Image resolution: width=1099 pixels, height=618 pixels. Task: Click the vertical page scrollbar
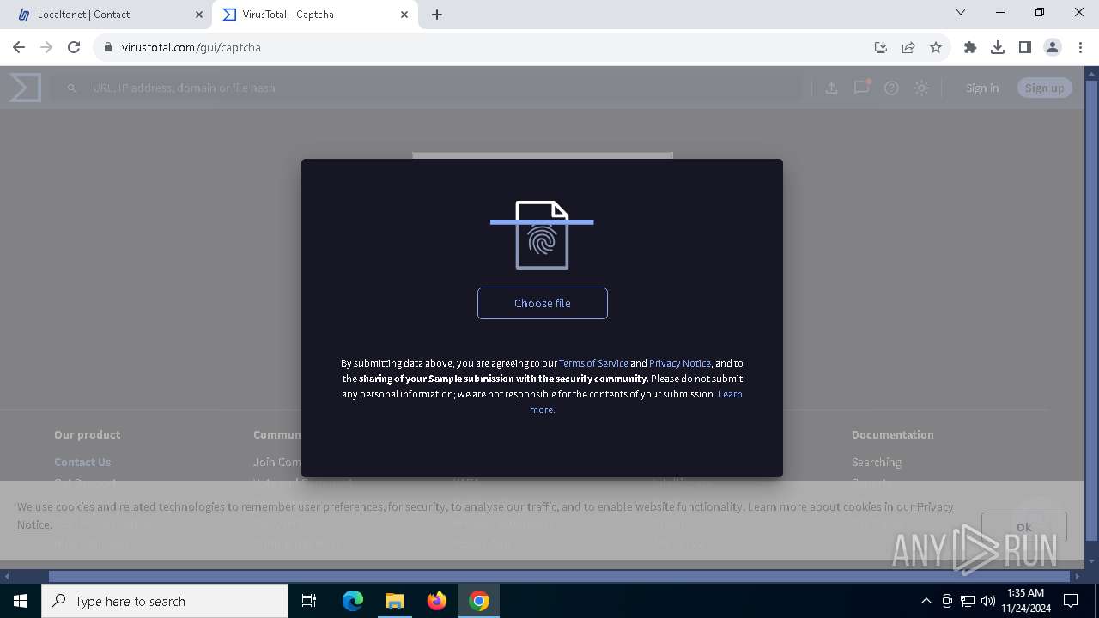coord(1092,309)
